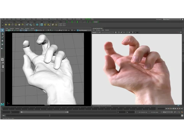The height and width of the screenshot is (138, 184).
Task: Open viewport sRGB gamma color dropdown
Action: [84, 30]
